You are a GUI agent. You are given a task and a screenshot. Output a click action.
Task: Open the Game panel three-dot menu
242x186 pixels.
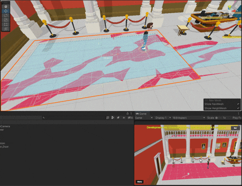pos(238,114)
